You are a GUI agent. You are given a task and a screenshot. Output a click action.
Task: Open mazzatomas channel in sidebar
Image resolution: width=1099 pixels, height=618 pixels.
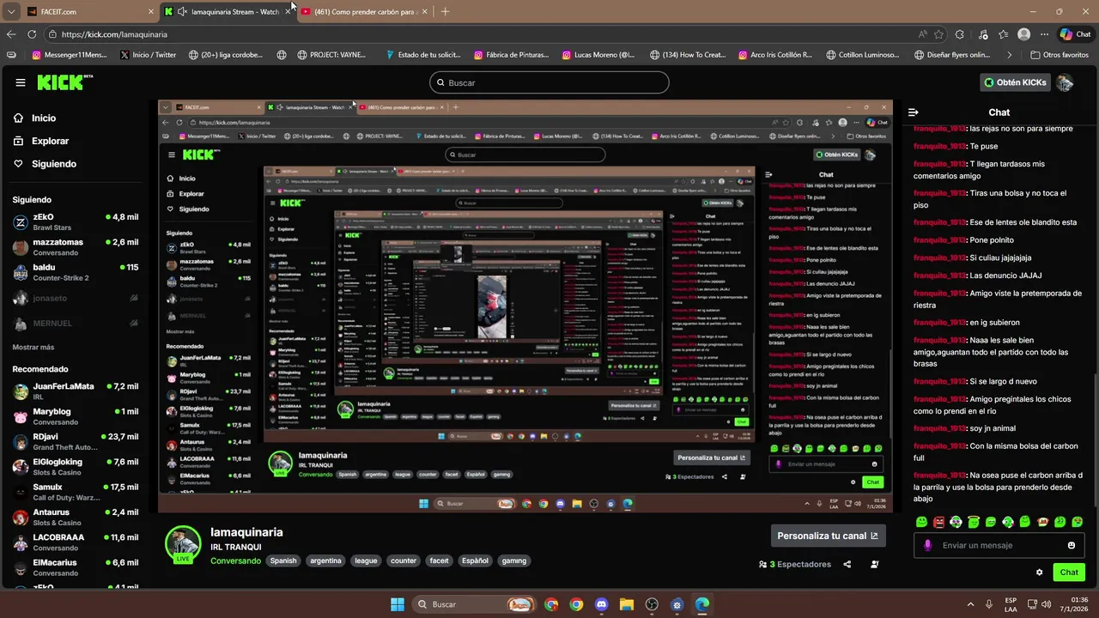tap(76, 247)
